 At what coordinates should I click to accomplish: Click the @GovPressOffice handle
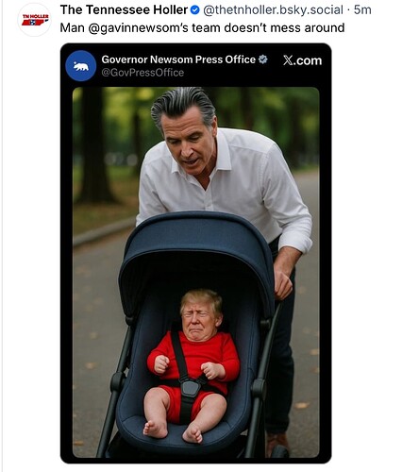[x=142, y=73]
